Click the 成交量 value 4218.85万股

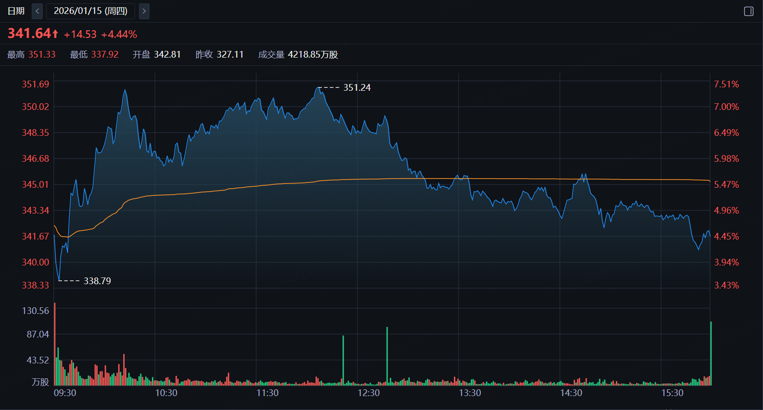tap(313, 55)
